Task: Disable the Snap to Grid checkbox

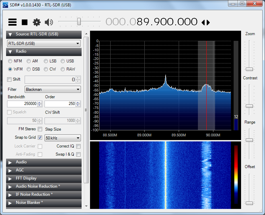Action: (40, 137)
